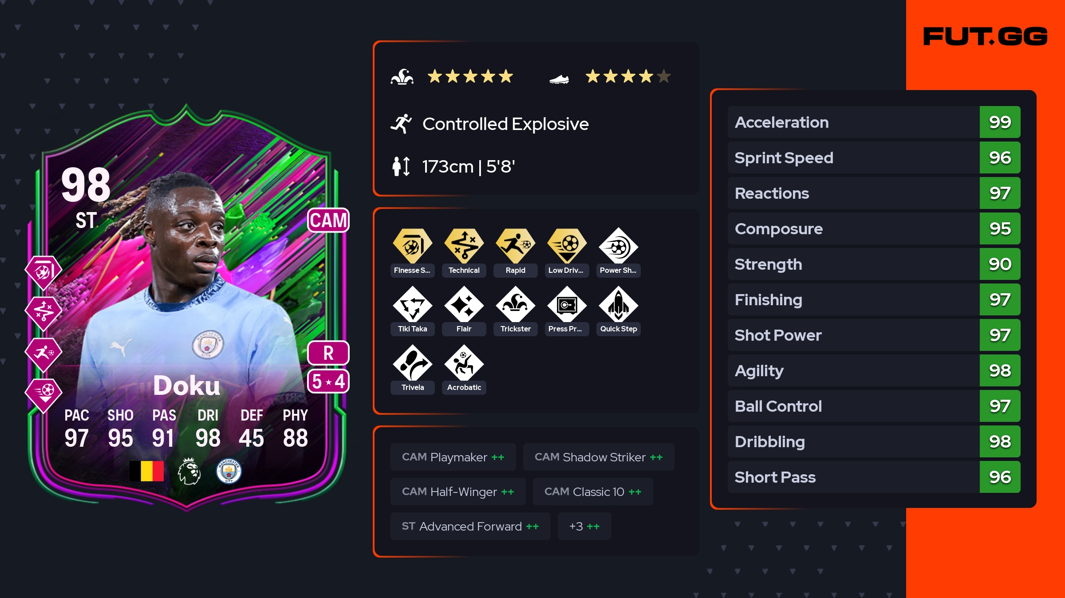1065x598 pixels.
Task: Click the Acrobatic playstyle icon
Action: [464, 362]
